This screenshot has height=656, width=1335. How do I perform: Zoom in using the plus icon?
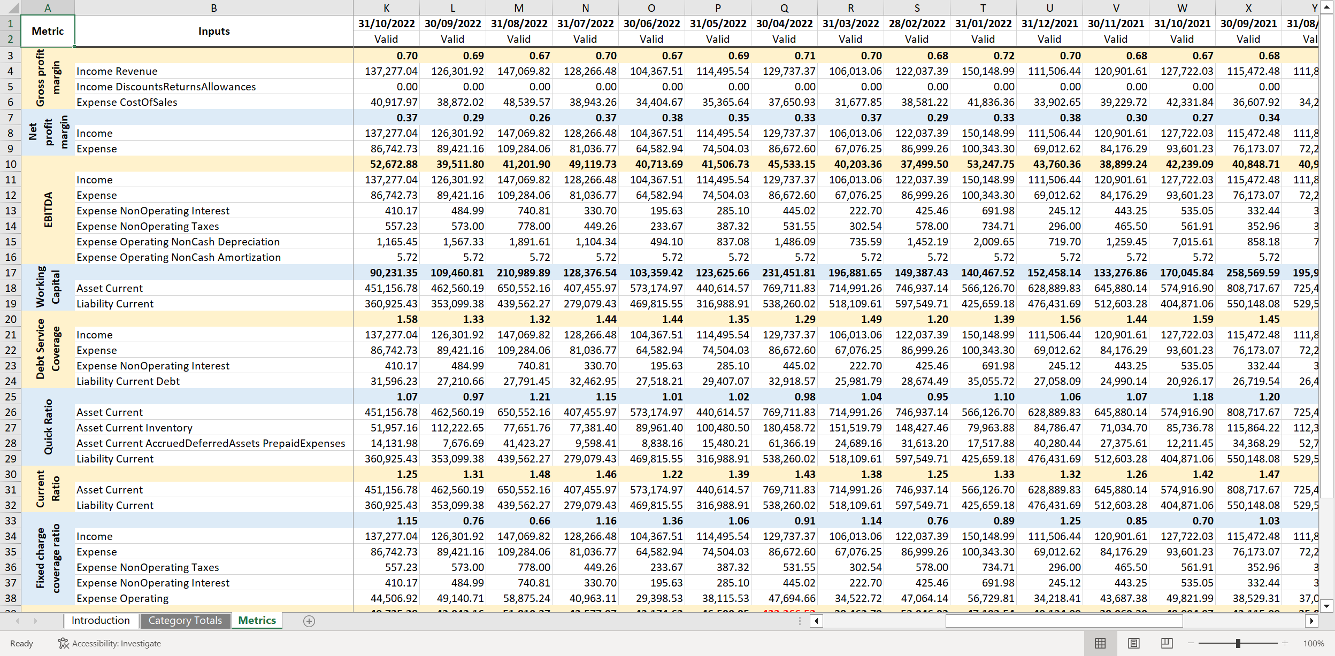[x=1286, y=643]
